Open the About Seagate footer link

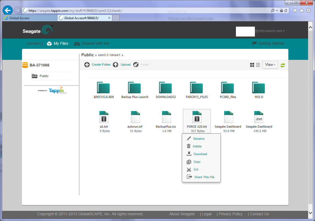point(182,214)
